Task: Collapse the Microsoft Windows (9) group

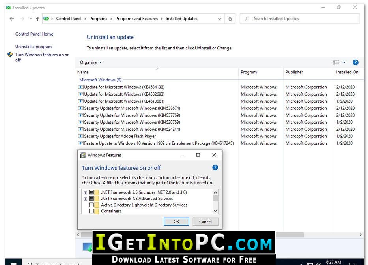Action: click(100, 80)
